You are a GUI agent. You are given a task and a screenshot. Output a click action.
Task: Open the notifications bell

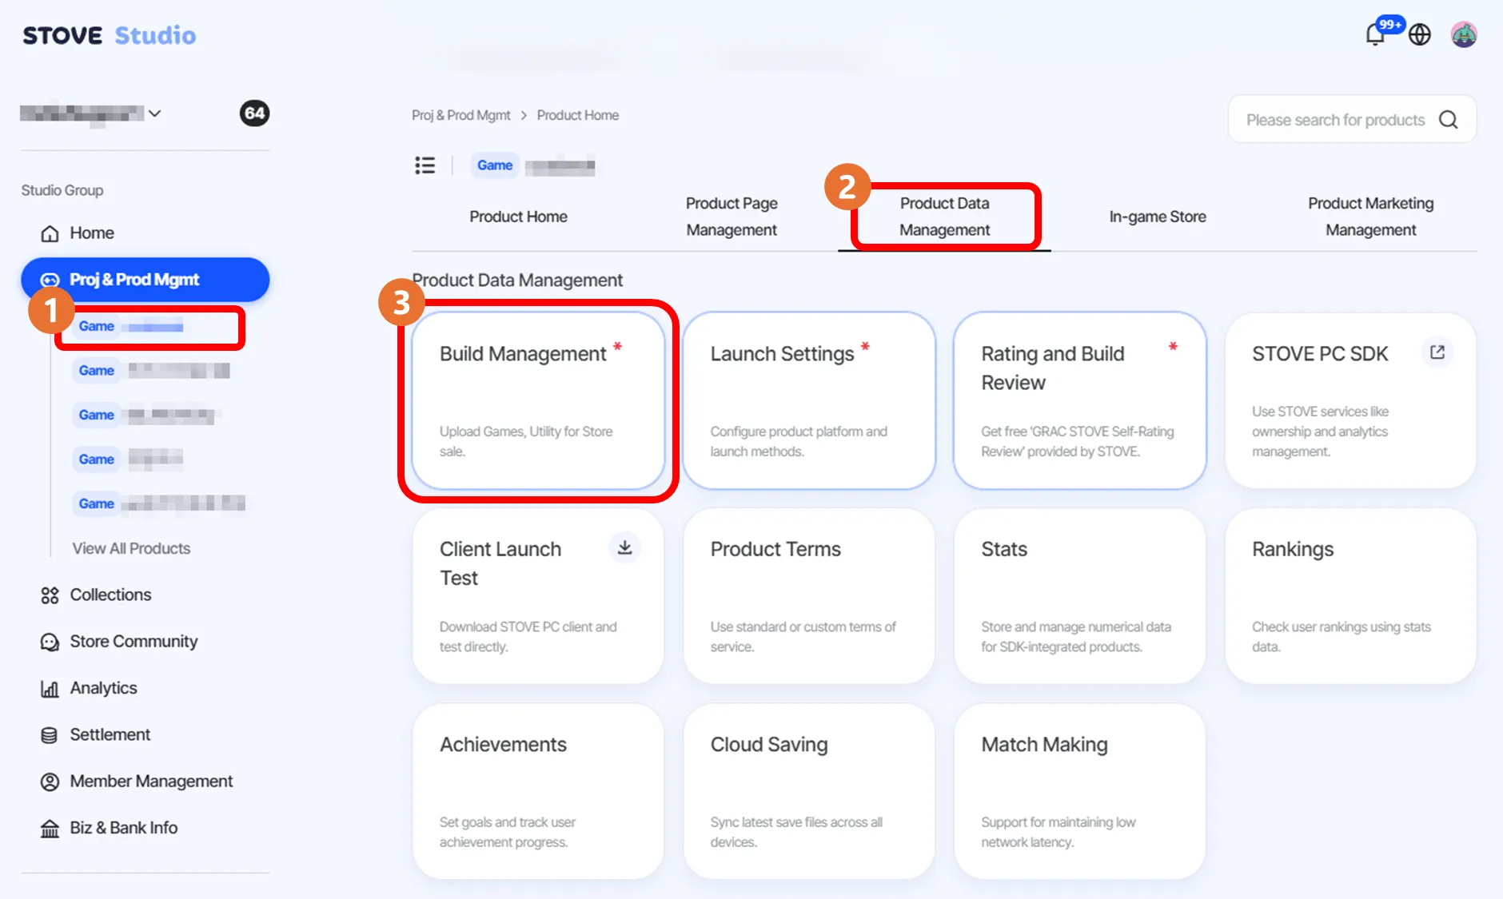(1375, 34)
